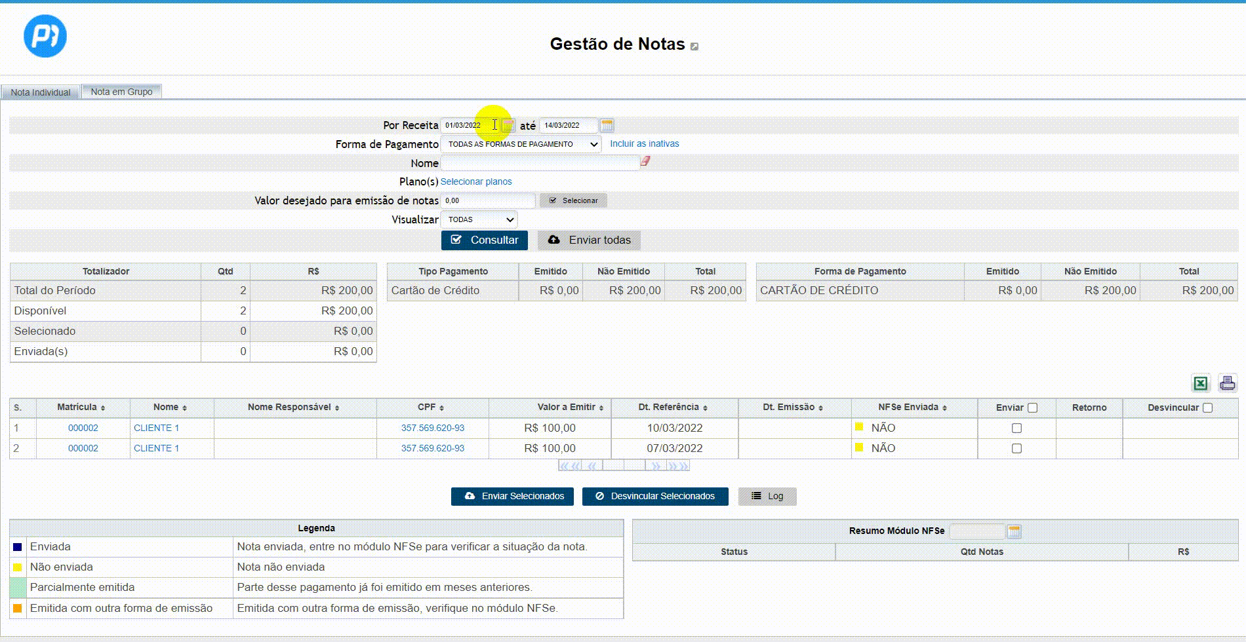Open the end date calendar picker
Screen dimensions: 1246x642
(x=607, y=125)
